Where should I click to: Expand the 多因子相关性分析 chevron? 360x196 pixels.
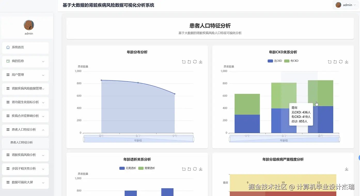[43, 169]
